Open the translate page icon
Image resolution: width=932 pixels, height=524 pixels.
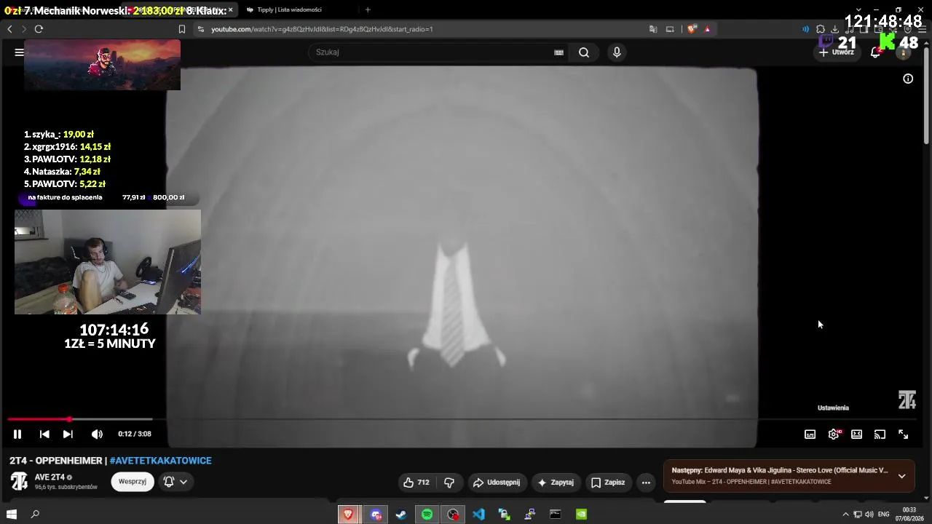653,29
